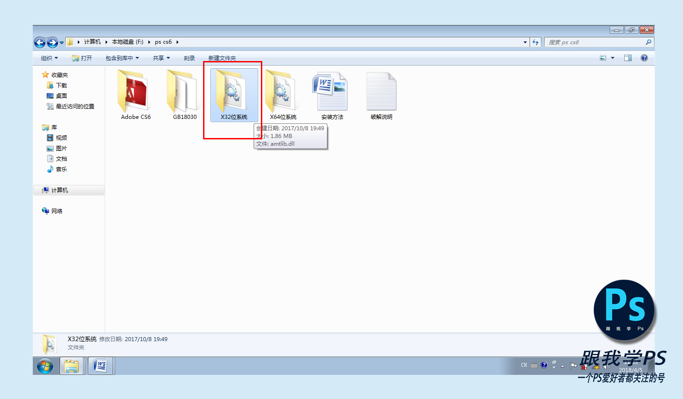Switch to the Word taskbar button
This screenshot has height=399, width=683.
click(100, 366)
